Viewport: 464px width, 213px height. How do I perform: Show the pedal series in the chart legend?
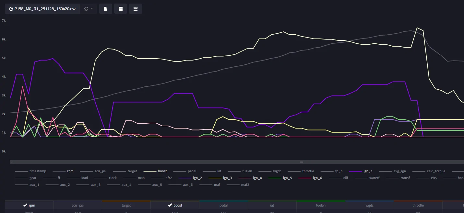(185, 171)
